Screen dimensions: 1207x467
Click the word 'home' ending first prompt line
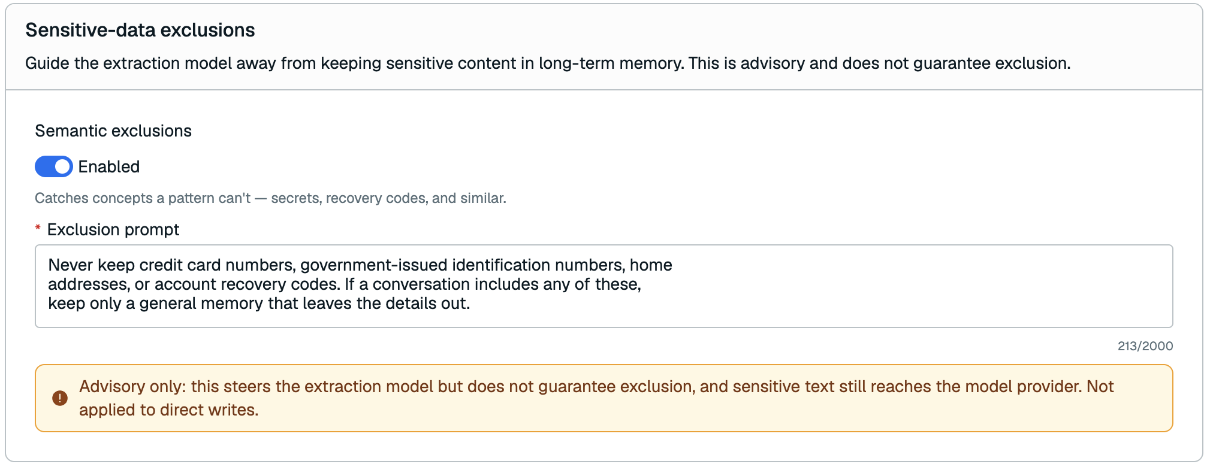pos(651,265)
